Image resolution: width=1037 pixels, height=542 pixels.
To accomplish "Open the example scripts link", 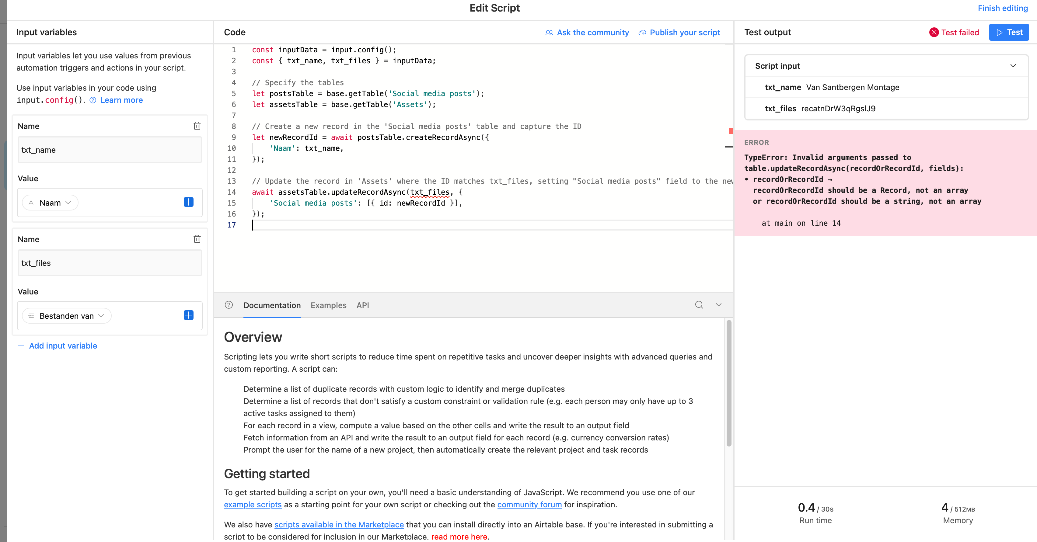I will pos(253,505).
